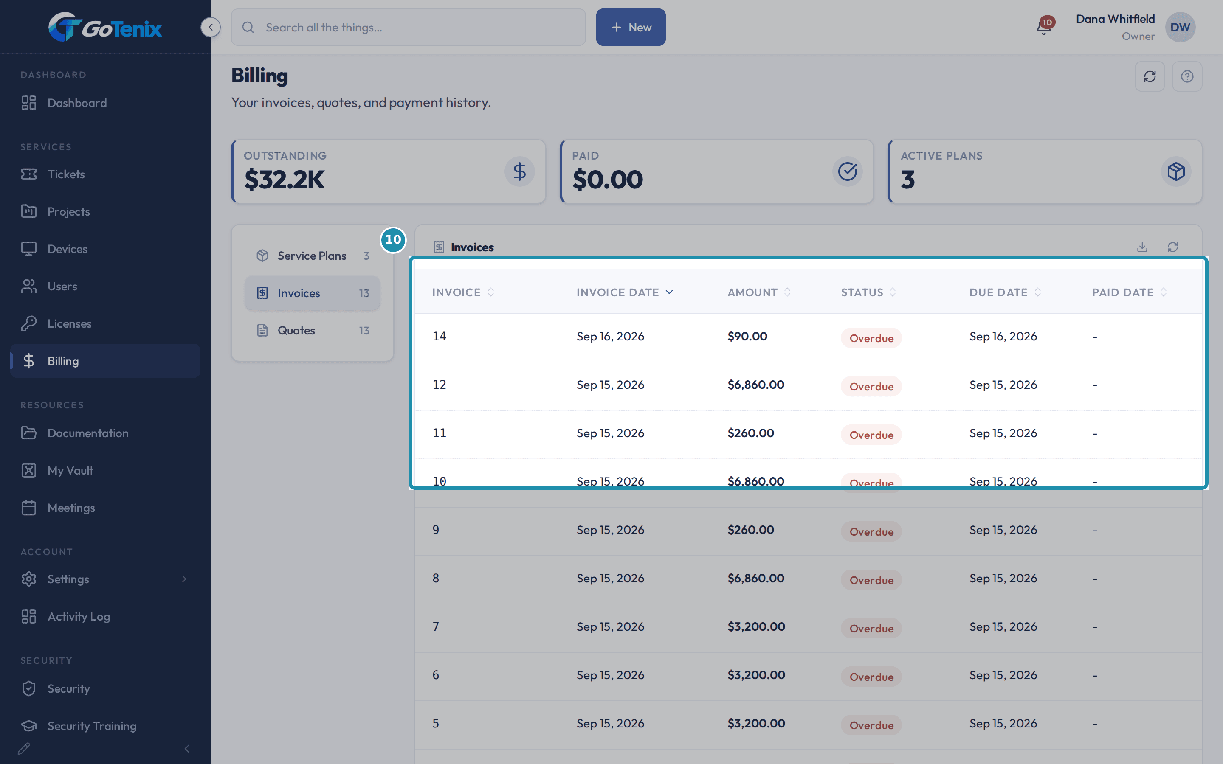Open invoice 14 row

pos(808,338)
